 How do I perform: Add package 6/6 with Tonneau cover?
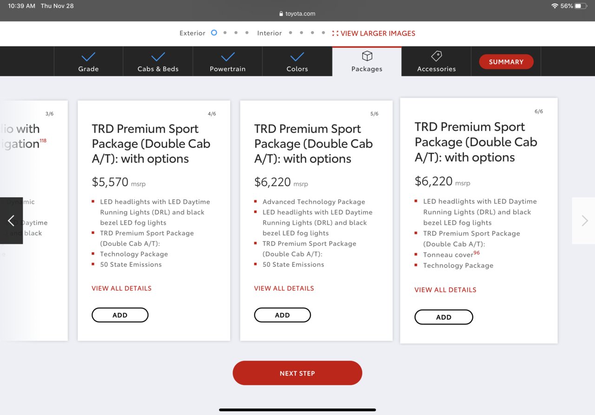click(x=443, y=317)
